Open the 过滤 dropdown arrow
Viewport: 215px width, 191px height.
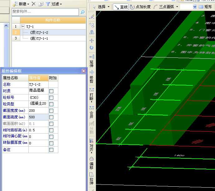pyautogui.click(x=61, y=4)
